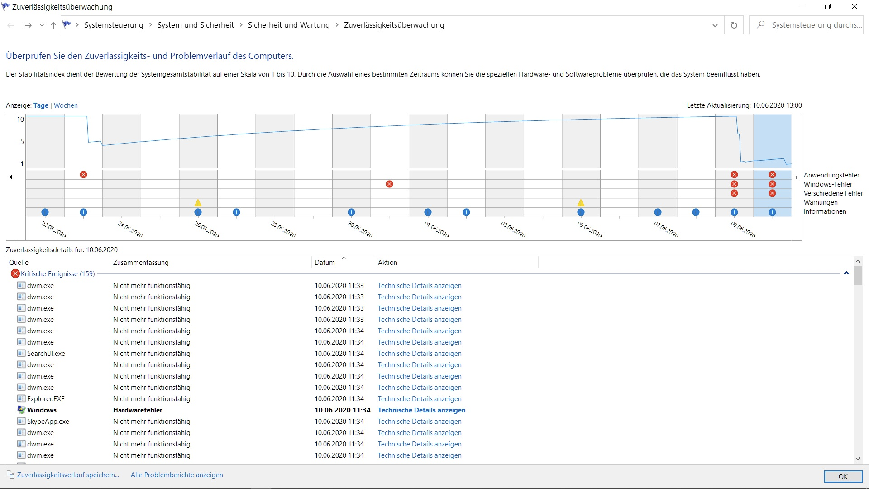This screenshot has width=869, height=489.
Task: Open the address bar history dropdown
Action: click(715, 25)
